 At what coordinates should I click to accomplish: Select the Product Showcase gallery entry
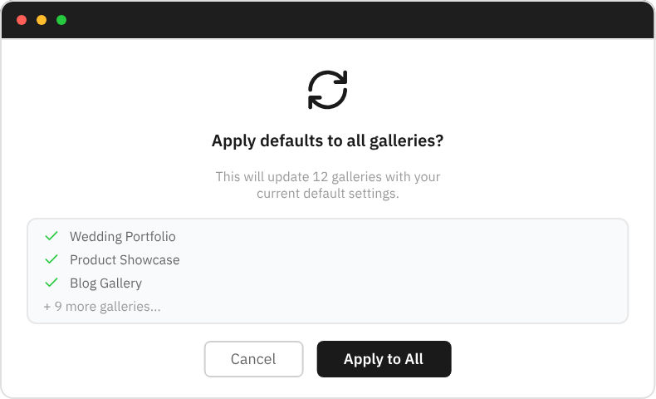tap(125, 260)
